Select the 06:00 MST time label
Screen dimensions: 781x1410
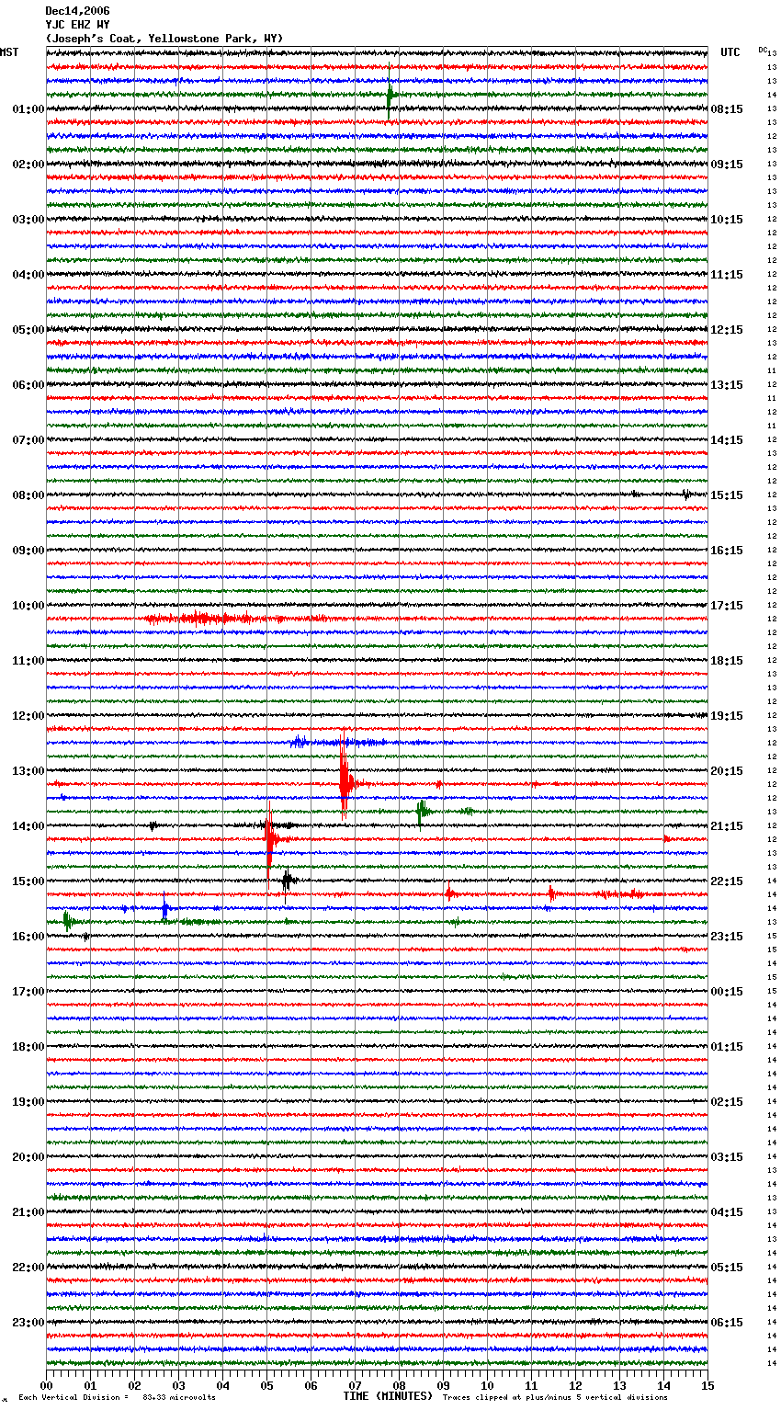click(28, 385)
